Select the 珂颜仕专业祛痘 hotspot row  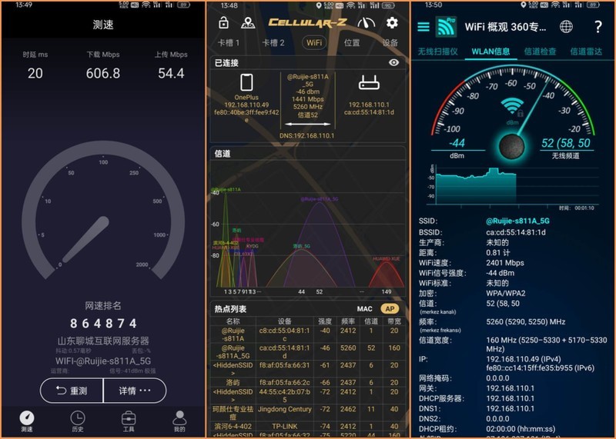click(x=307, y=413)
